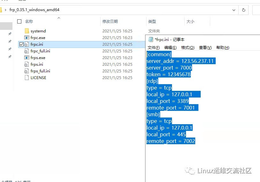
Task: Click the 文件夹 type cell for systemd
Action: 154,31
